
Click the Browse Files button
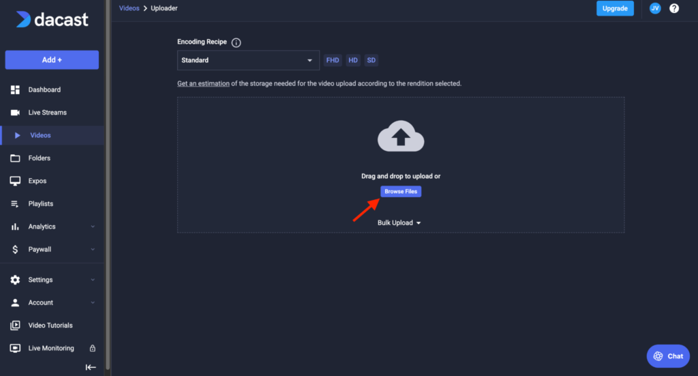(401, 192)
